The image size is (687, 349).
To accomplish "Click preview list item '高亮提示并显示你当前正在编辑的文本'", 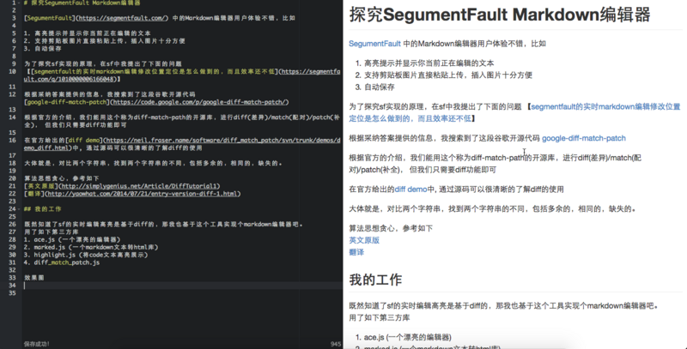I will pyautogui.click(x=429, y=63).
